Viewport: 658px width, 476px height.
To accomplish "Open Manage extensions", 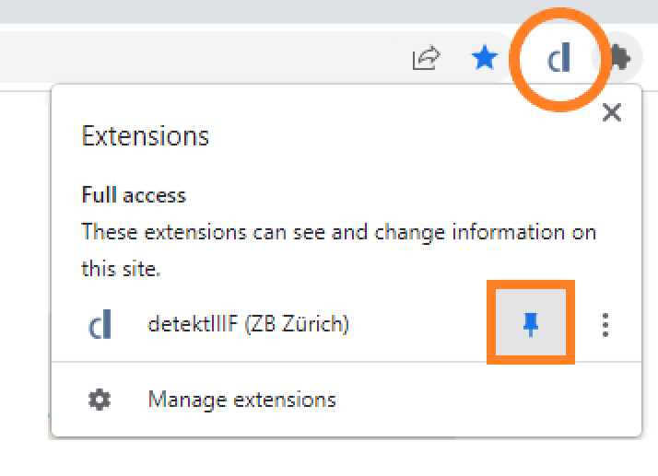I will pos(347,400).
